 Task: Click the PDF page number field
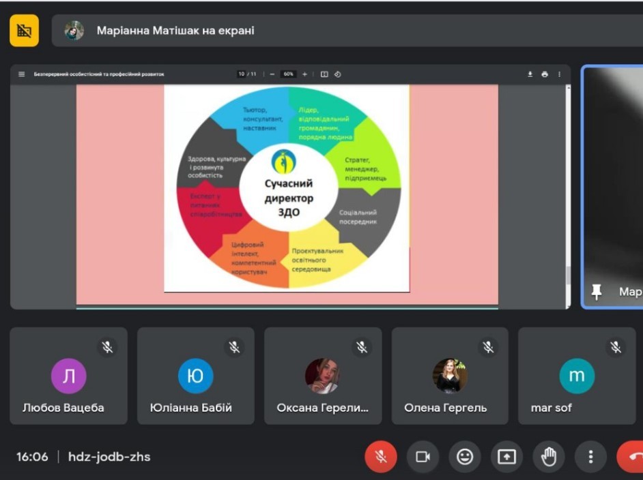pyautogui.click(x=242, y=74)
